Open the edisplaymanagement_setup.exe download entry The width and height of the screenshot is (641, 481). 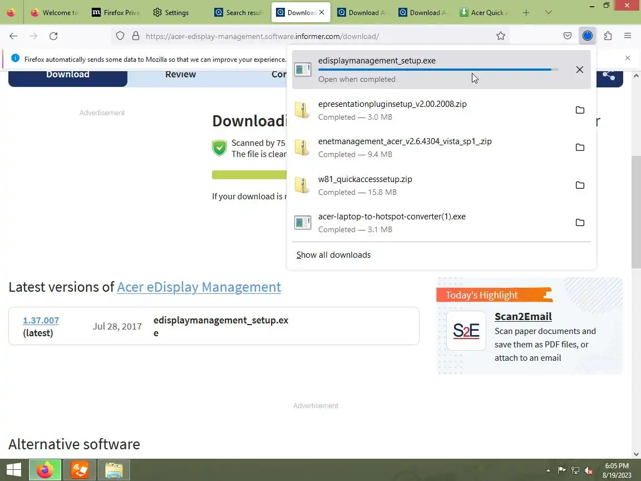[441, 70]
